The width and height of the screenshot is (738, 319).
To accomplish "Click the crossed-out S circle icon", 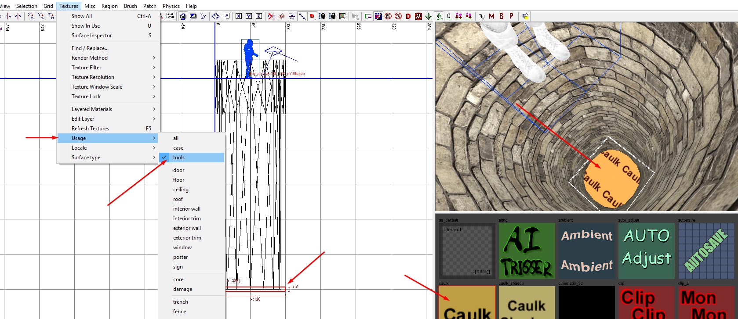I will pyautogui.click(x=398, y=16).
